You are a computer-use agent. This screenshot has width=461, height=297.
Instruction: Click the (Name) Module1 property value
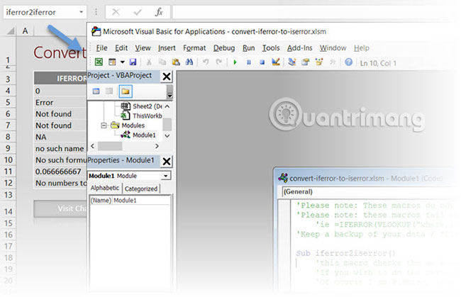tap(140, 201)
